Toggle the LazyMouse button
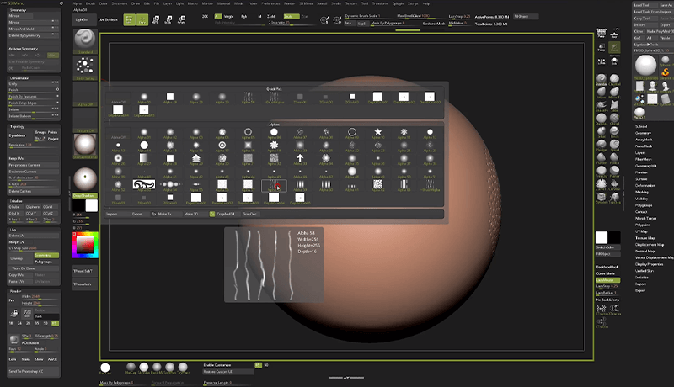This screenshot has width=674, height=387. pyautogui.click(x=607, y=280)
